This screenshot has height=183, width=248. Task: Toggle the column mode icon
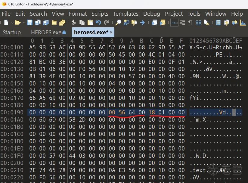coord(199,23)
